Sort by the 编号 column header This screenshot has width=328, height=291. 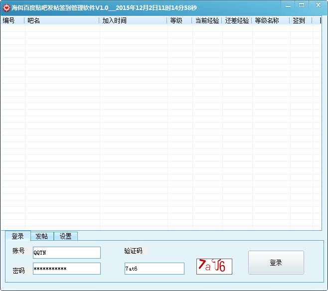tap(12, 20)
